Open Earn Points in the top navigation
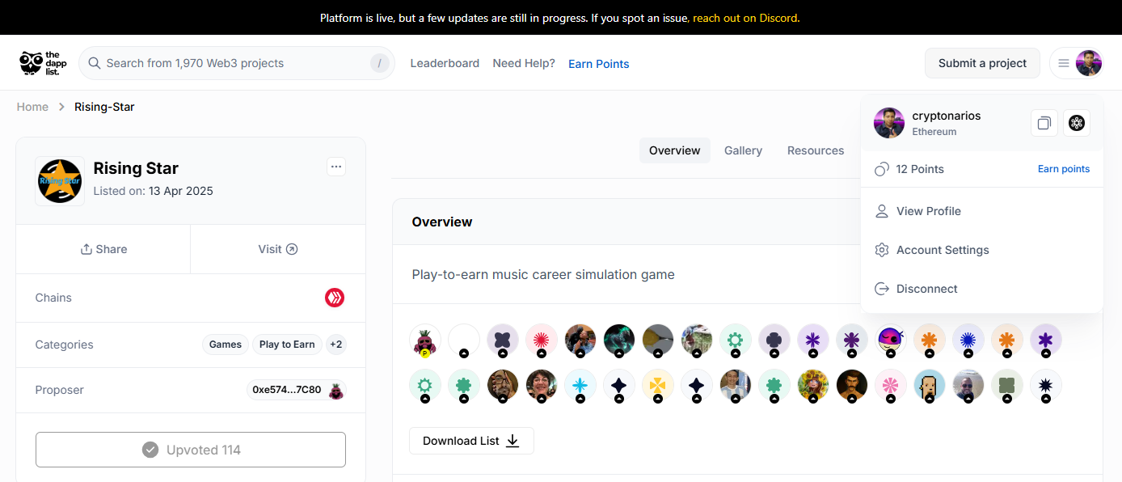Viewport: 1122px width, 482px height. 599,64
